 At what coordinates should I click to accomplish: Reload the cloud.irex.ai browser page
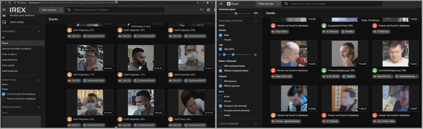pyautogui.click(x=10, y=2)
